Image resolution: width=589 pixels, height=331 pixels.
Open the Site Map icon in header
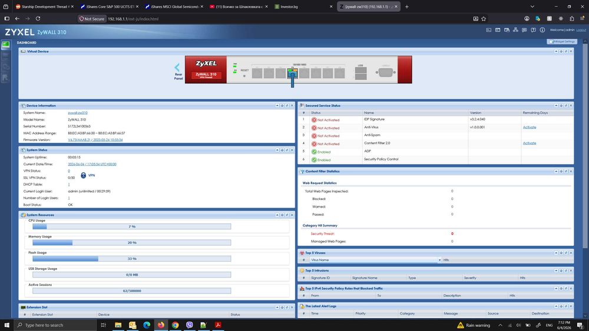point(515,29)
